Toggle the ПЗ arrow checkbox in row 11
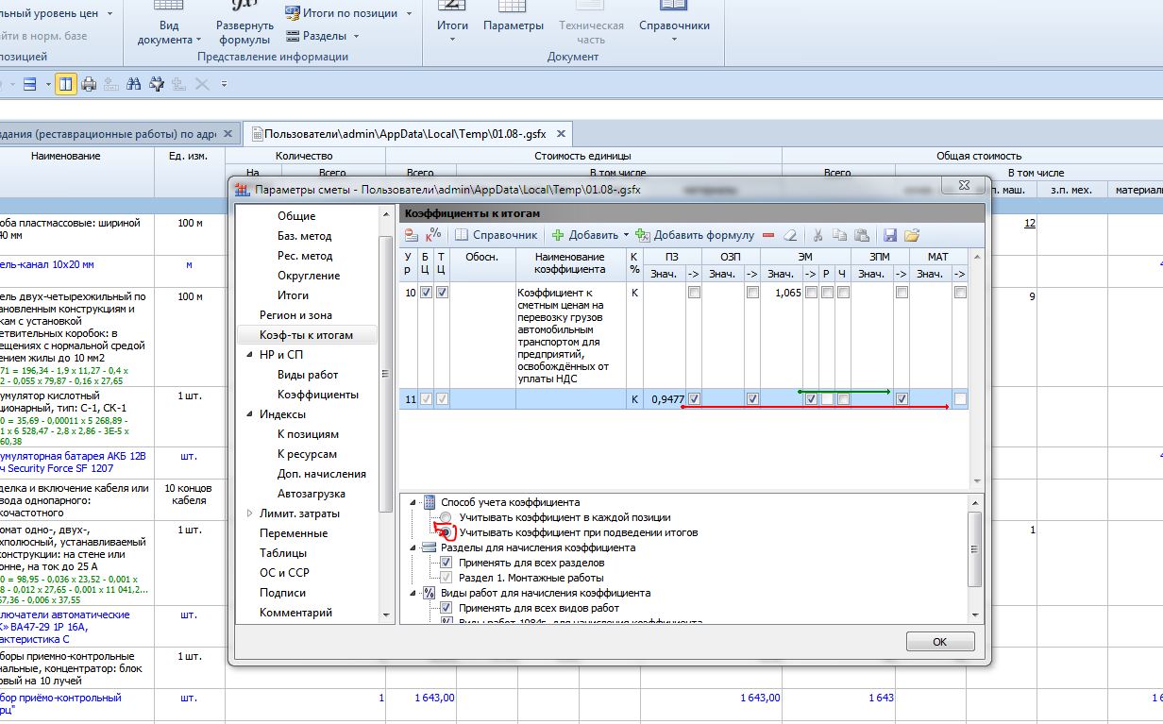 tap(694, 399)
